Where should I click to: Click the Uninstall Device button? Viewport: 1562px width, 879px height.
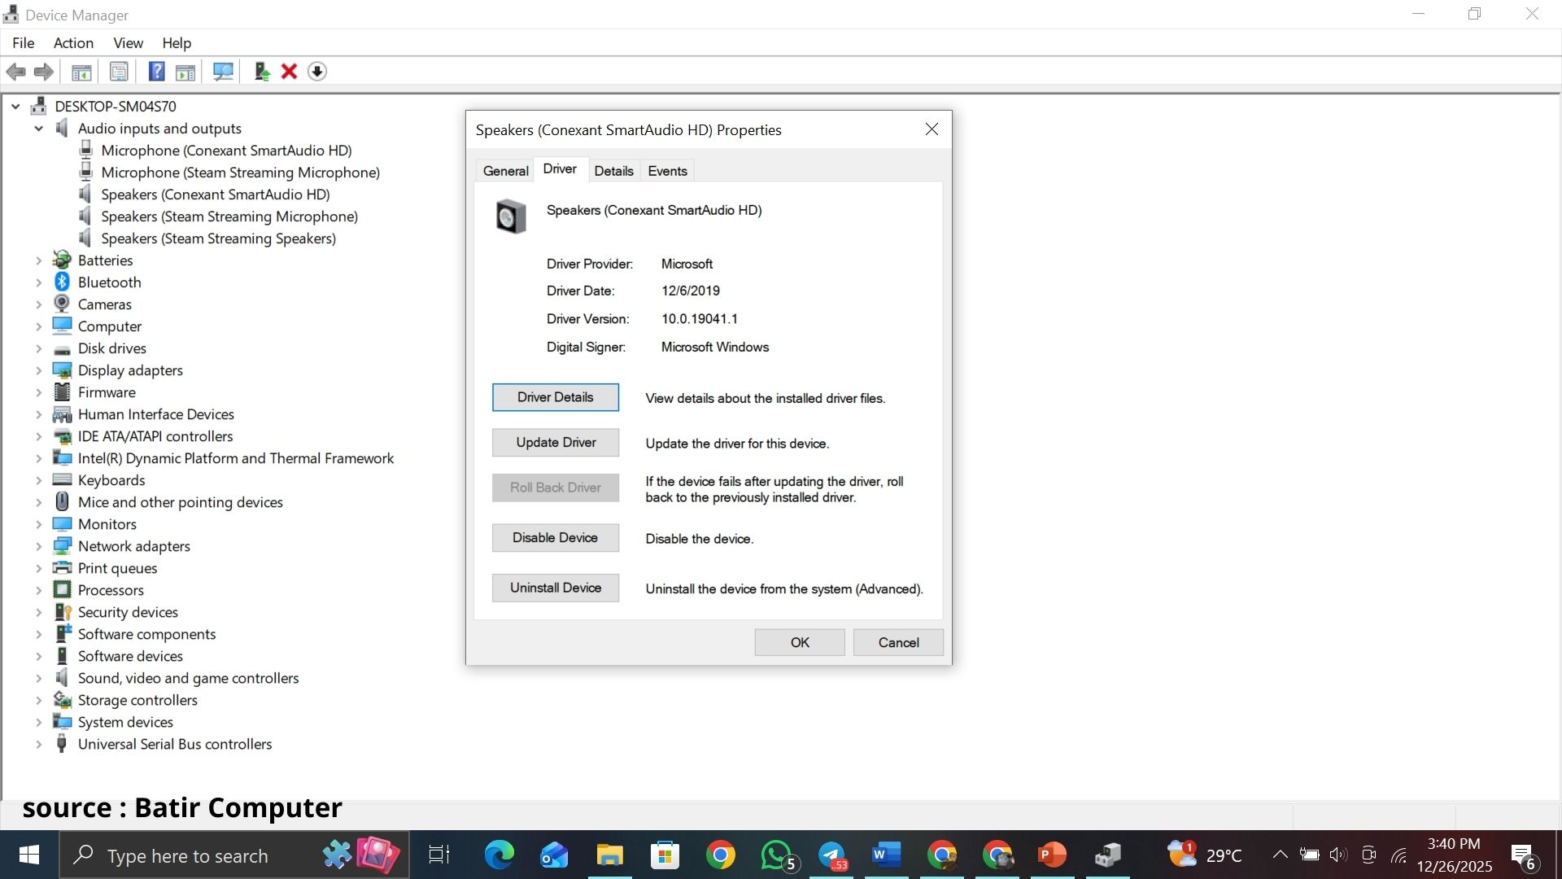(x=556, y=588)
